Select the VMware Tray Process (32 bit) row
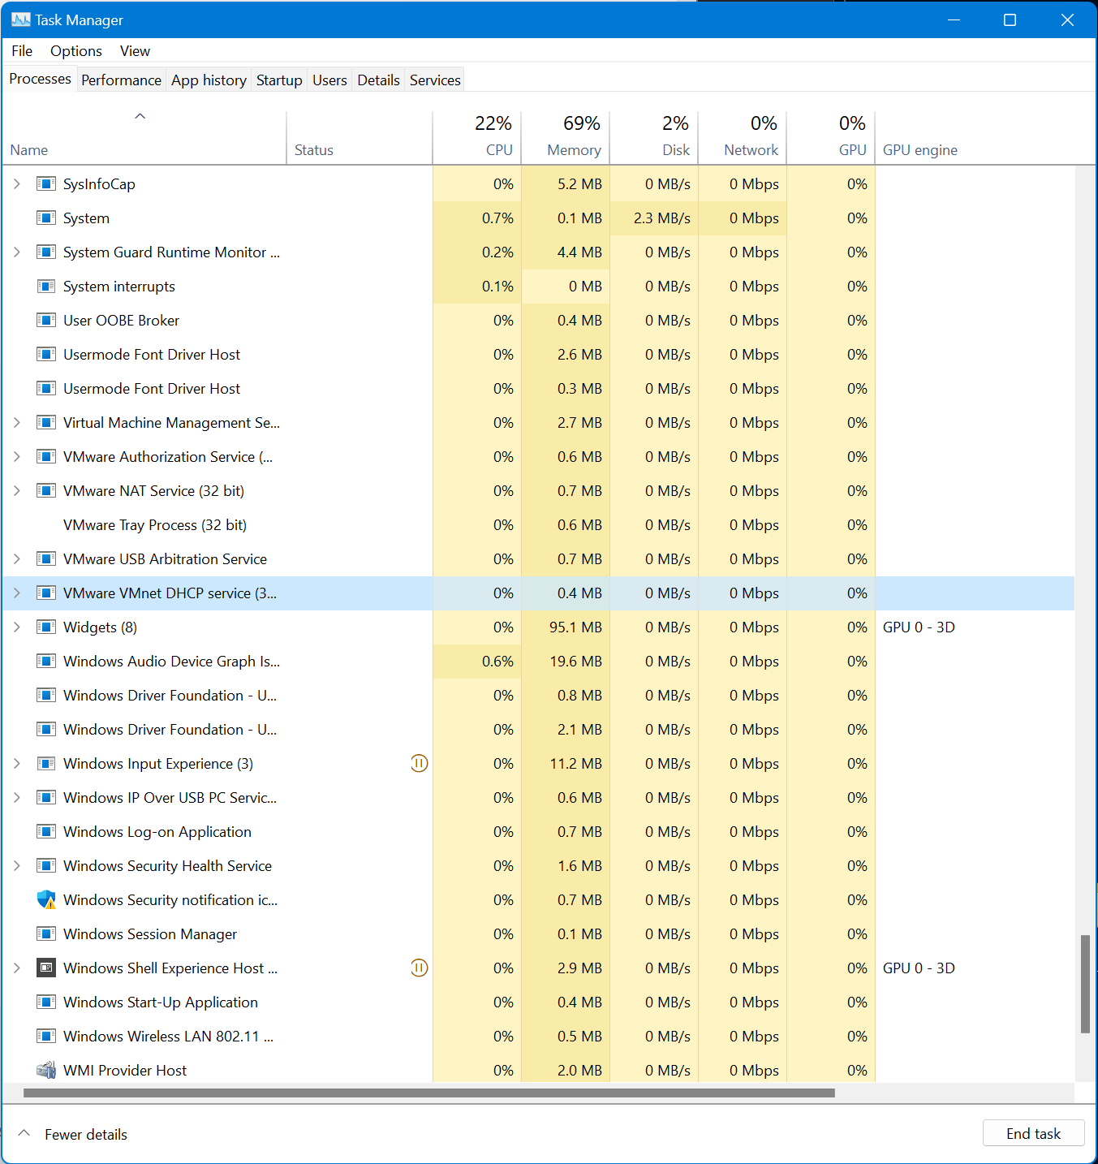The image size is (1098, 1164). [x=538, y=524]
